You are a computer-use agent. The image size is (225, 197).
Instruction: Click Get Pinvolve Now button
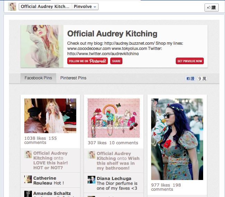tap(190, 61)
